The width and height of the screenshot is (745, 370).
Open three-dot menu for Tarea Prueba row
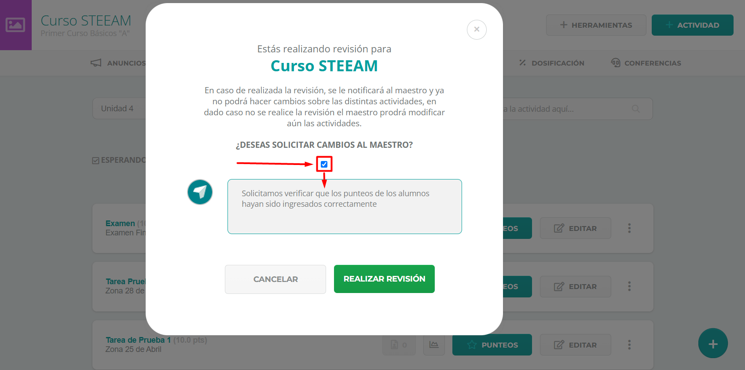[629, 286]
